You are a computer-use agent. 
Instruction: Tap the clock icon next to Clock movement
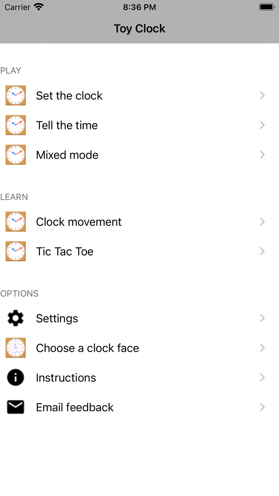coord(16,222)
